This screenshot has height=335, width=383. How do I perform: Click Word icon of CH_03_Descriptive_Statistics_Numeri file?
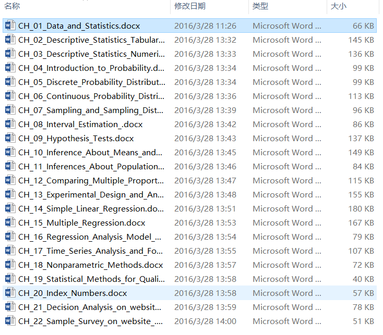(x=10, y=54)
